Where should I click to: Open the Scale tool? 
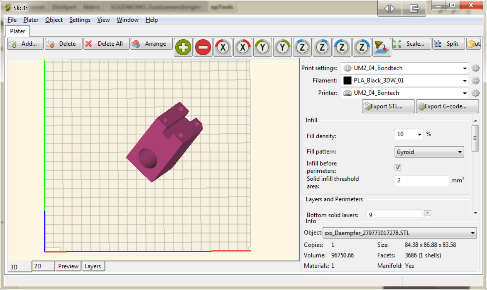click(x=412, y=44)
